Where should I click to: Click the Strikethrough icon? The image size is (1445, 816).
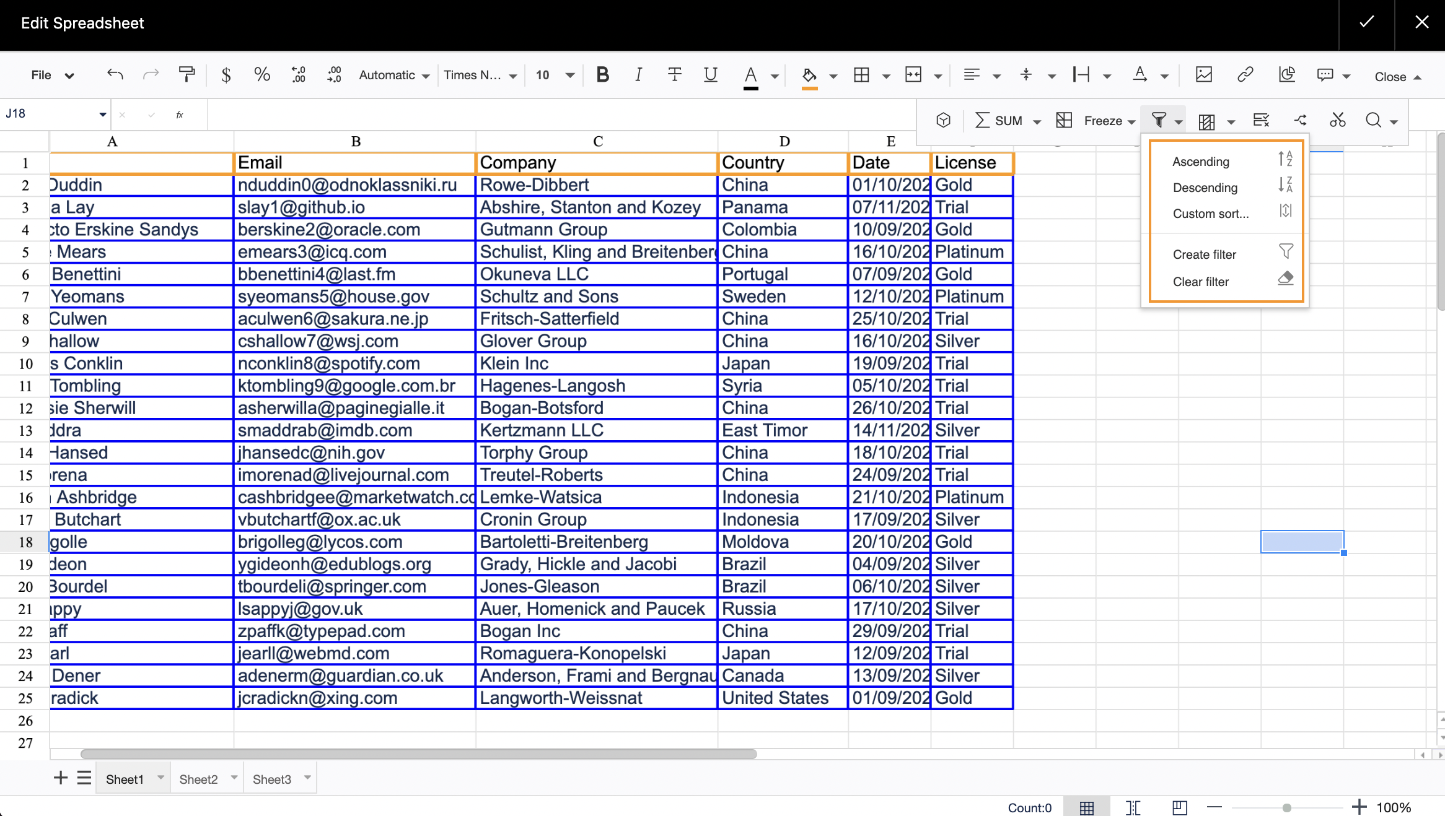click(674, 75)
